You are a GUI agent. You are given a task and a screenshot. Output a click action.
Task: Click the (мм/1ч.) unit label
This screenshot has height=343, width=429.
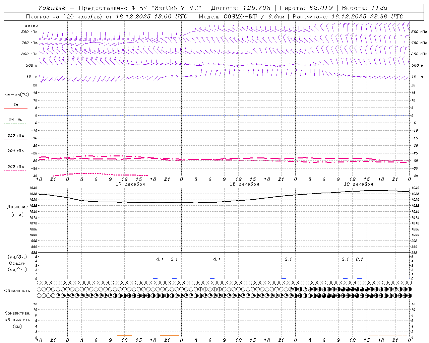[17, 270]
